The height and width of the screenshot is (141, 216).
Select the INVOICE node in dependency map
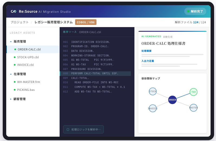click(153, 108)
